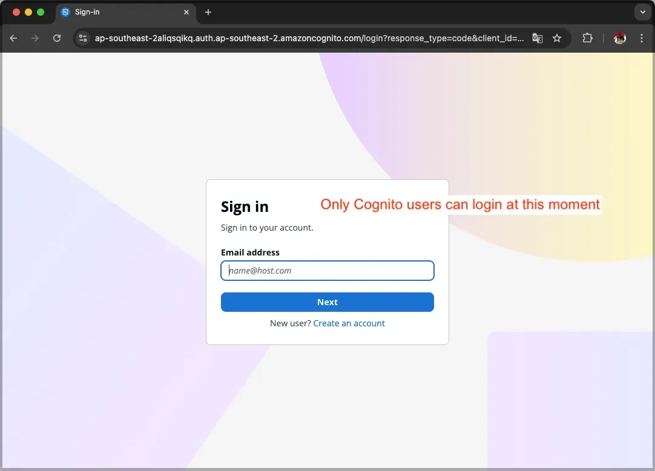Reload the Cognito sign-in page
Screen dimensions: 655x471
[57, 38]
